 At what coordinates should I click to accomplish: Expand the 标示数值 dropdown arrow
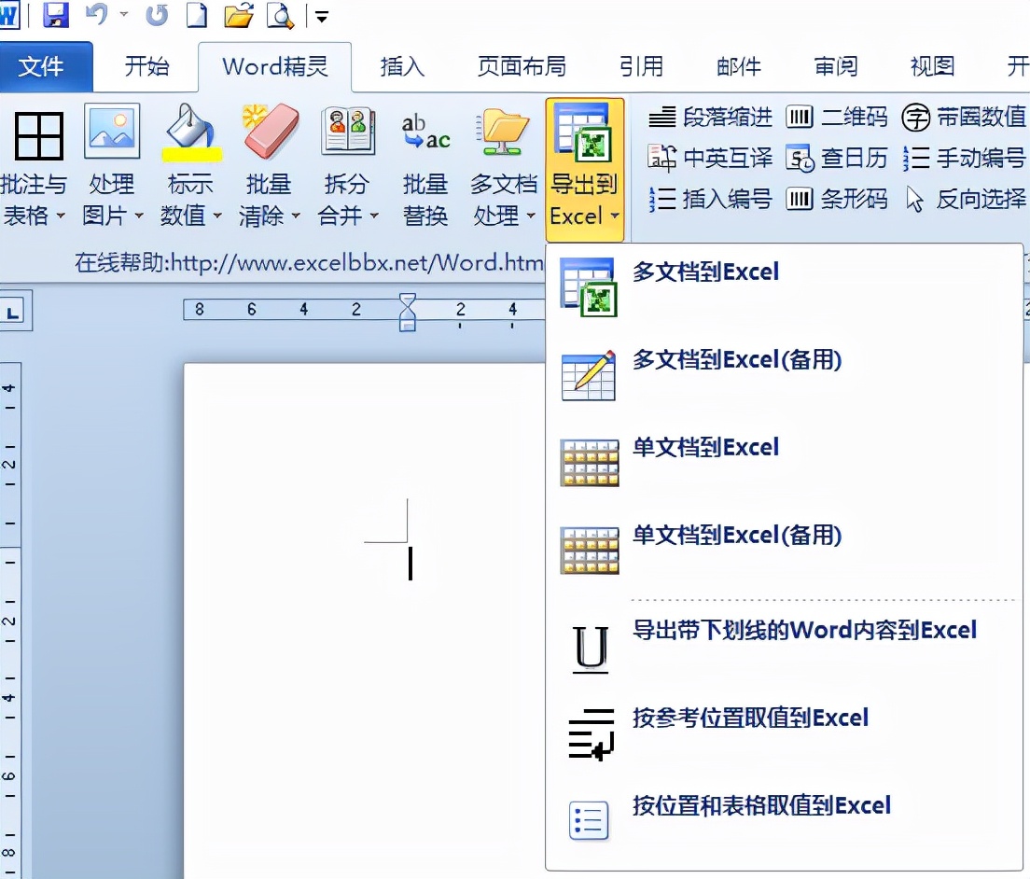pyautogui.click(x=217, y=216)
